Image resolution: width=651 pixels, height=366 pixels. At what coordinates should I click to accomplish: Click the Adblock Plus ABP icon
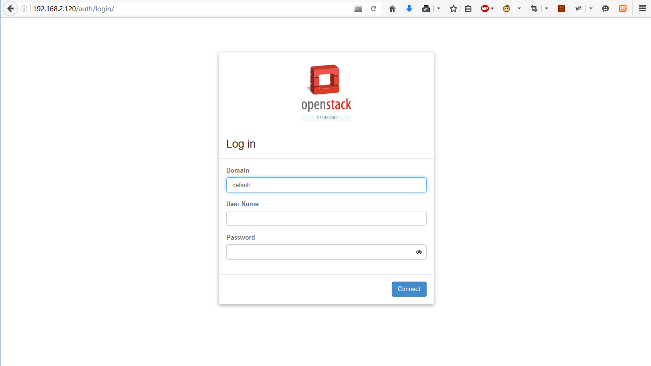(485, 8)
